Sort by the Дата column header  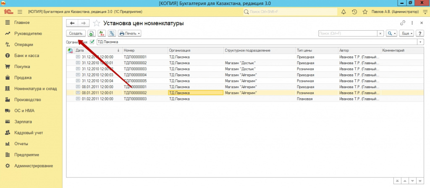pyautogui.click(x=98, y=50)
